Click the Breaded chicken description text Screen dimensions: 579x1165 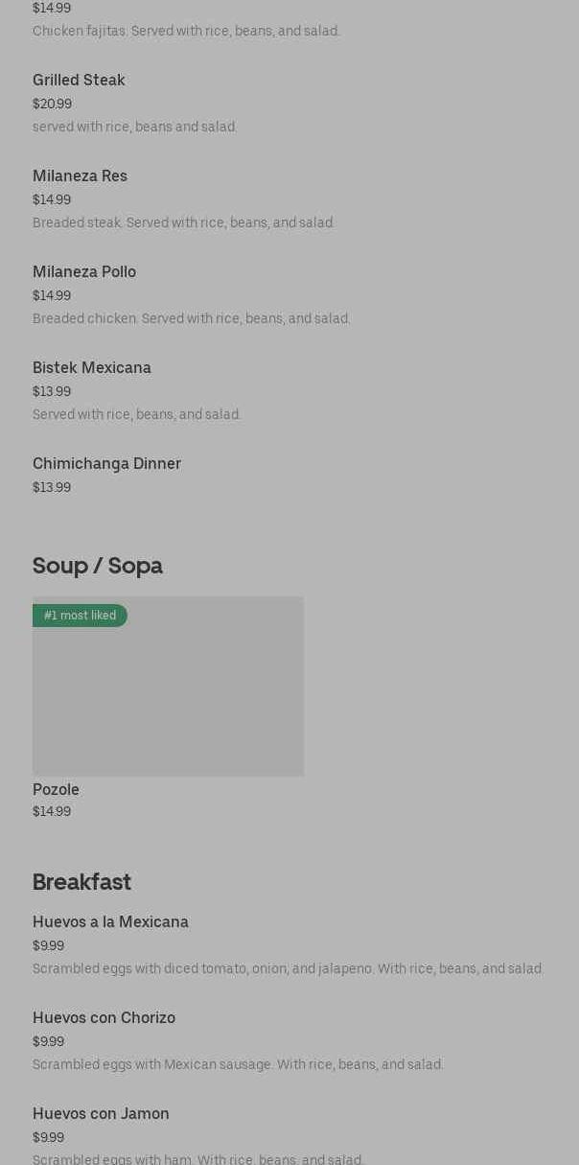pos(192,319)
